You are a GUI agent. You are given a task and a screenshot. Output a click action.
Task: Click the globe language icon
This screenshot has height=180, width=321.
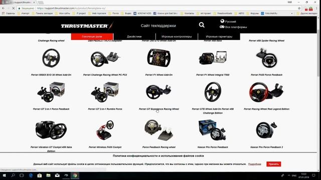pyautogui.click(x=222, y=21)
